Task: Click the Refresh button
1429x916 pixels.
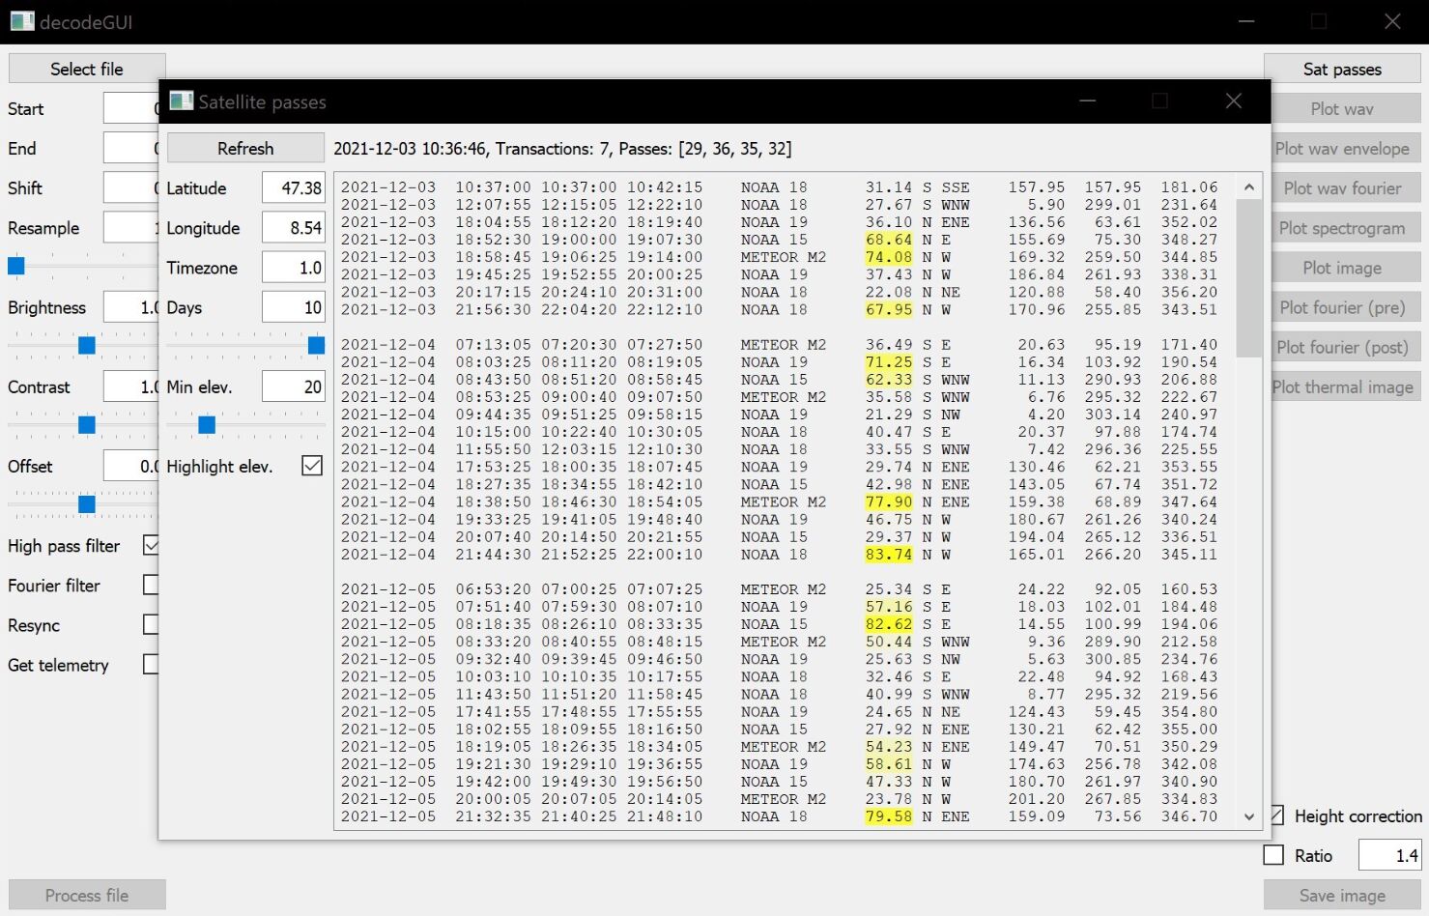Action: tap(245, 148)
